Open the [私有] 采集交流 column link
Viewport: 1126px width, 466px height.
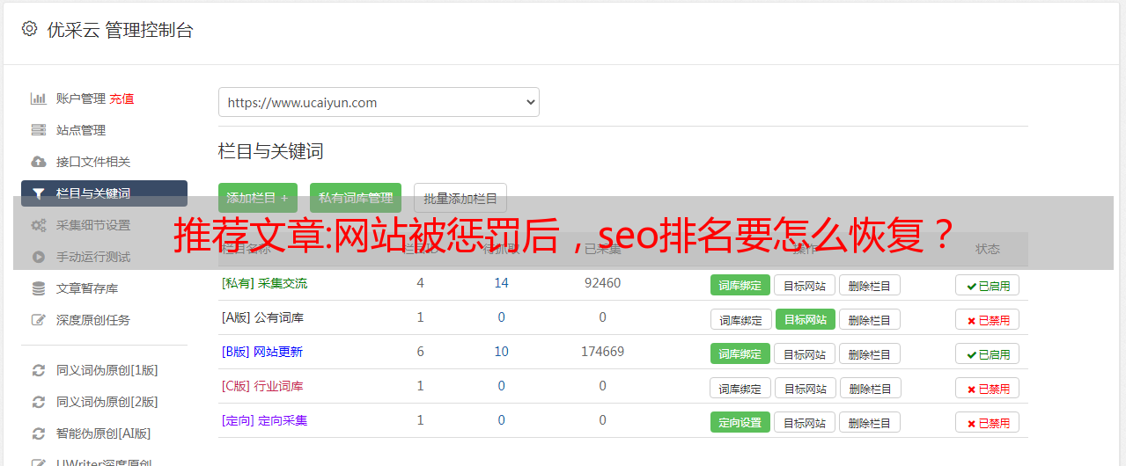point(264,283)
